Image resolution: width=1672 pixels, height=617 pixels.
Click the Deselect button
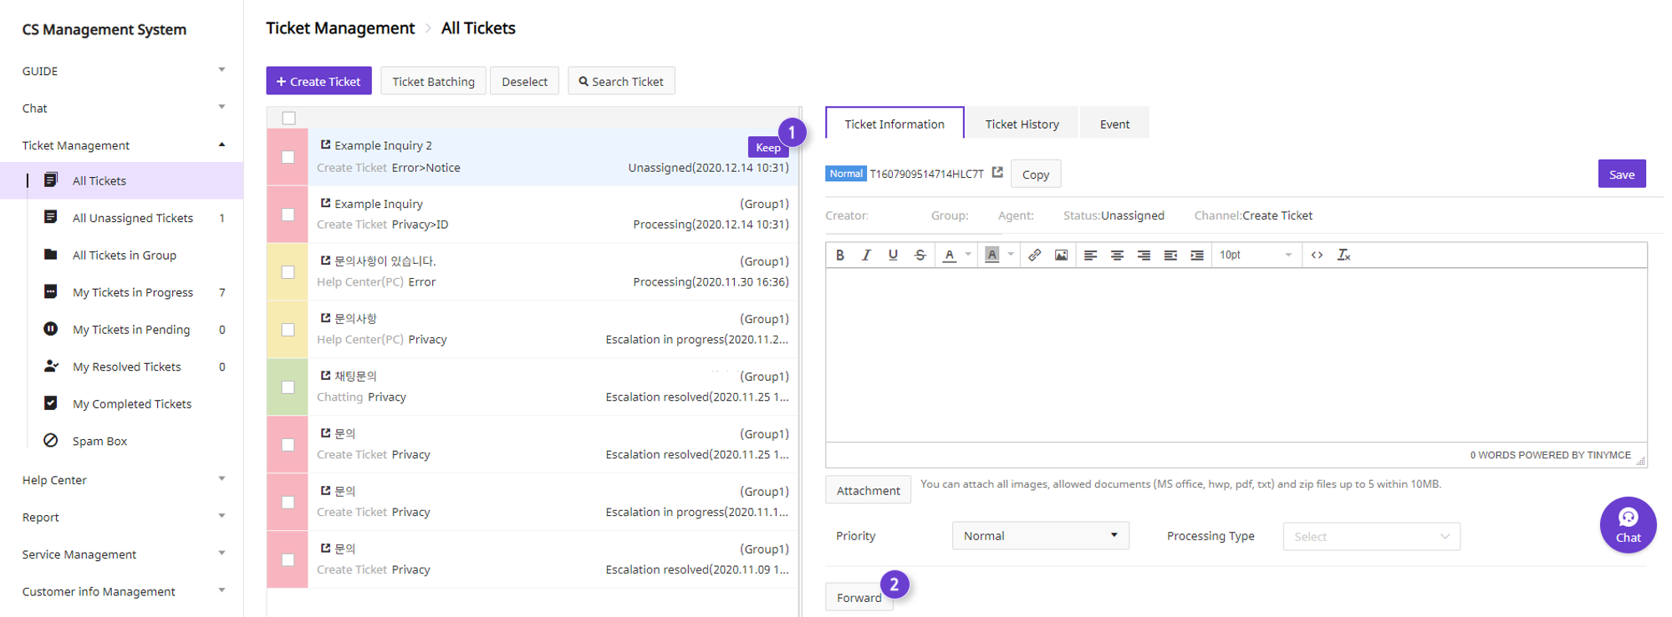[524, 81]
